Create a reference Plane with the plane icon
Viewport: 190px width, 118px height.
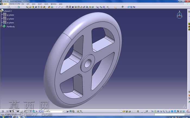point(62,7)
